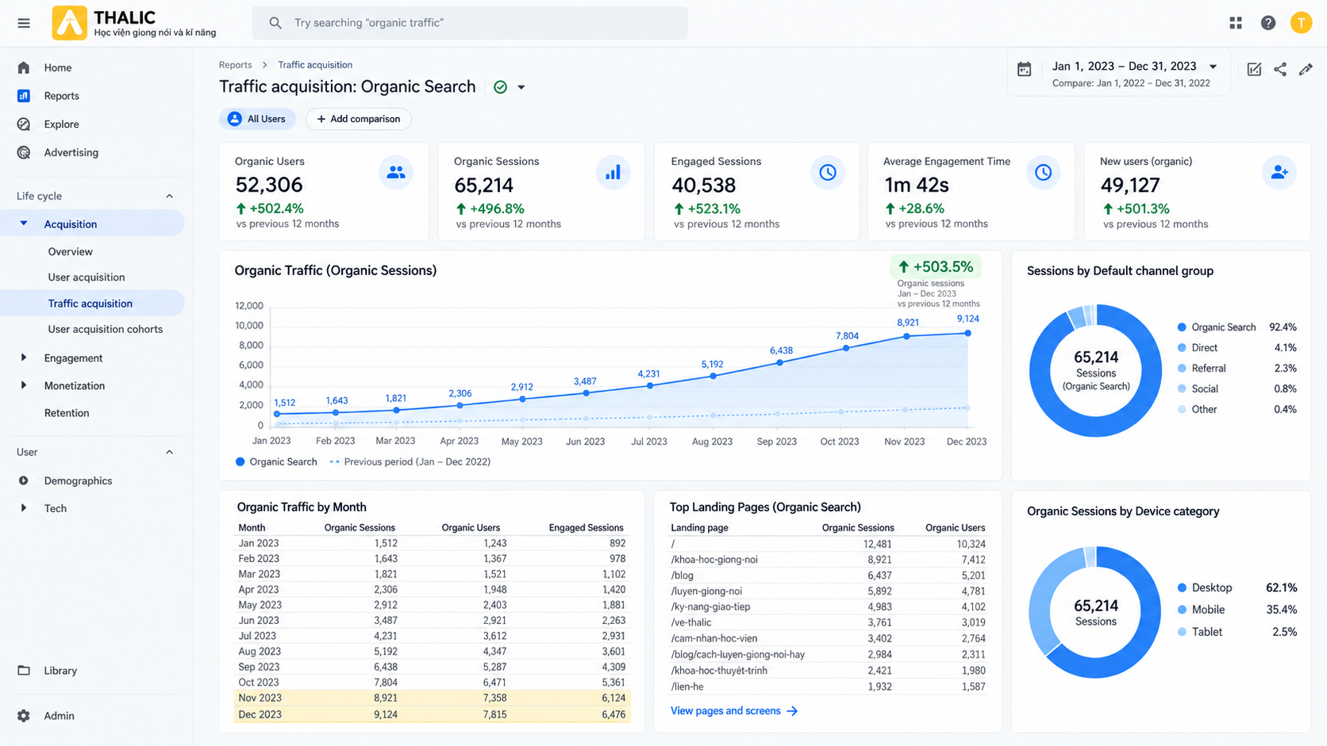This screenshot has height=746, width=1327.
Task: Click the Engaged Sessions column header
Action: [586, 528]
